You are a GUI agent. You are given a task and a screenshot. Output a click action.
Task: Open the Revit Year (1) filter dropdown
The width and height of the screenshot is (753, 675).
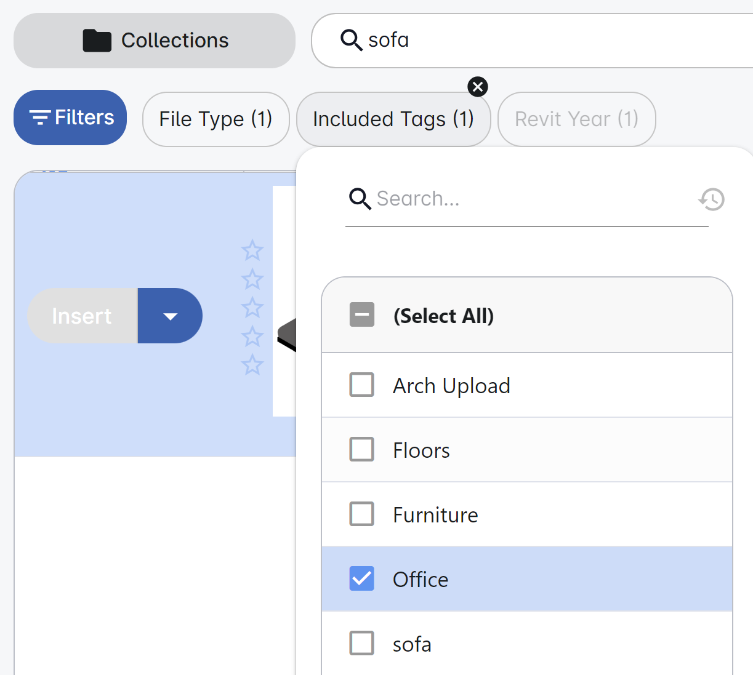tap(576, 119)
